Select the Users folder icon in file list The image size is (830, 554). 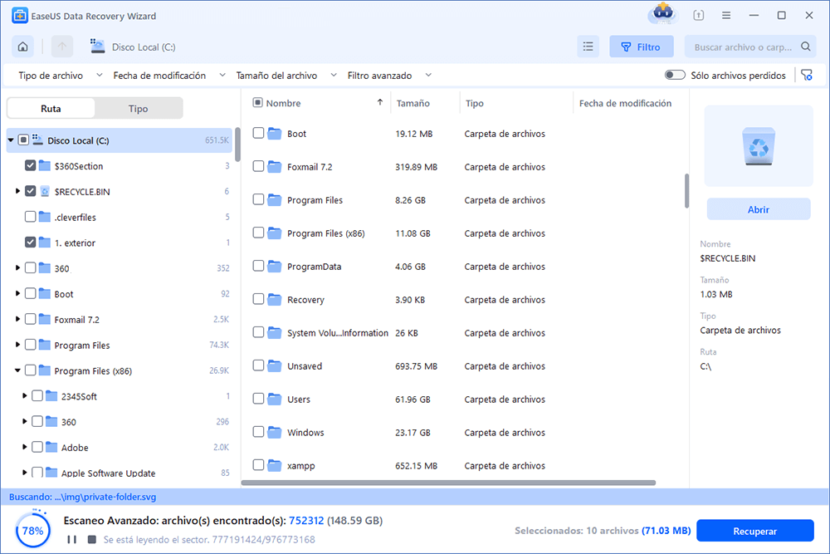(x=274, y=400)
